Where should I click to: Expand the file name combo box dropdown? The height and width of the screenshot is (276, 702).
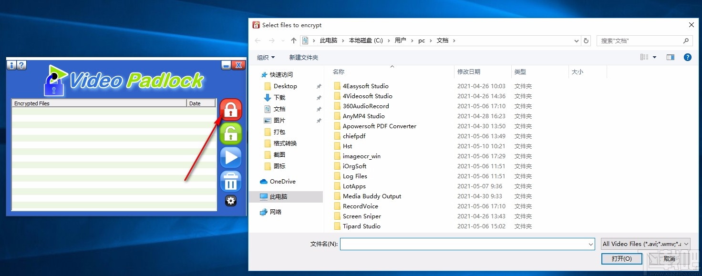[591, 244]
